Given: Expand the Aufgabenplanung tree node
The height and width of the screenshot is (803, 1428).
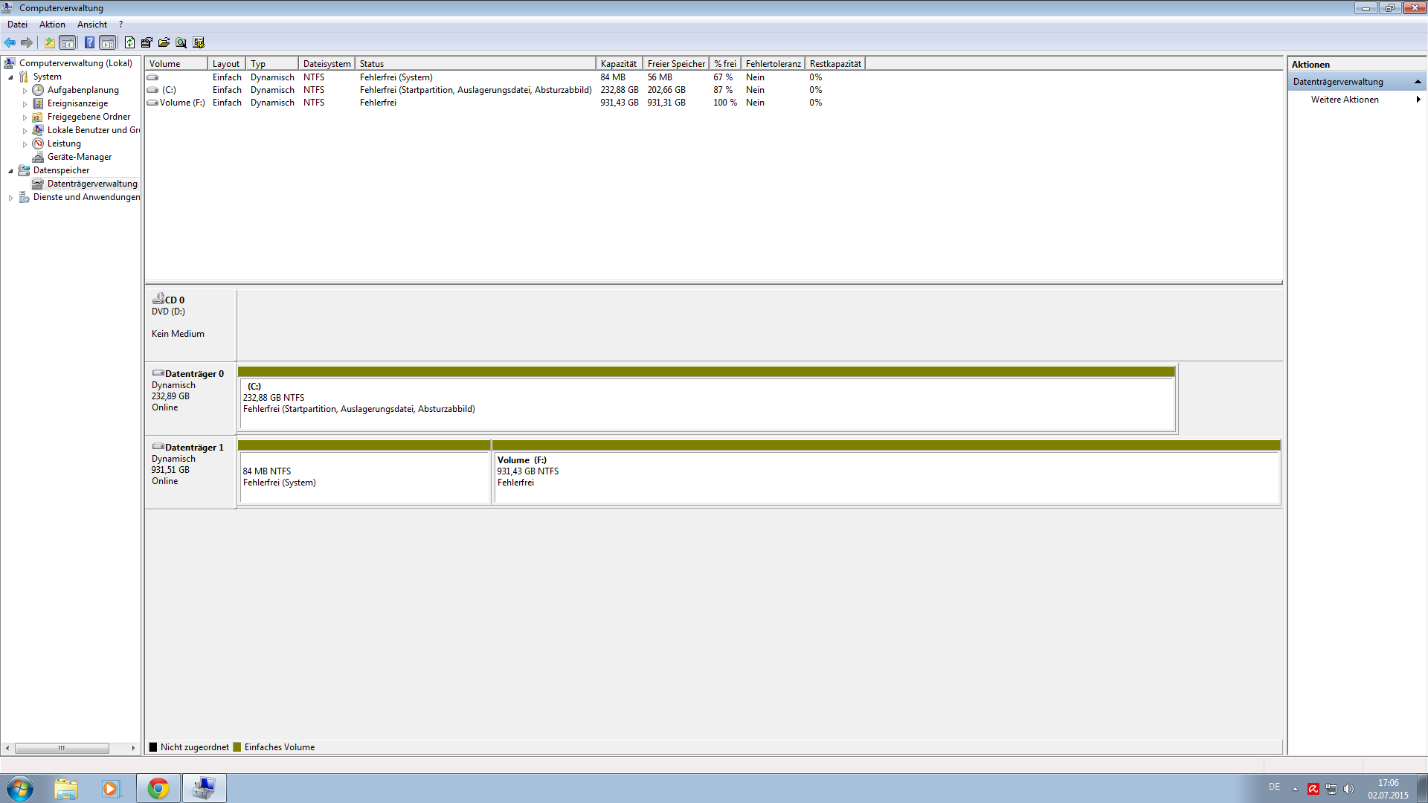Looking at the screenshot, I should [25, 91].
